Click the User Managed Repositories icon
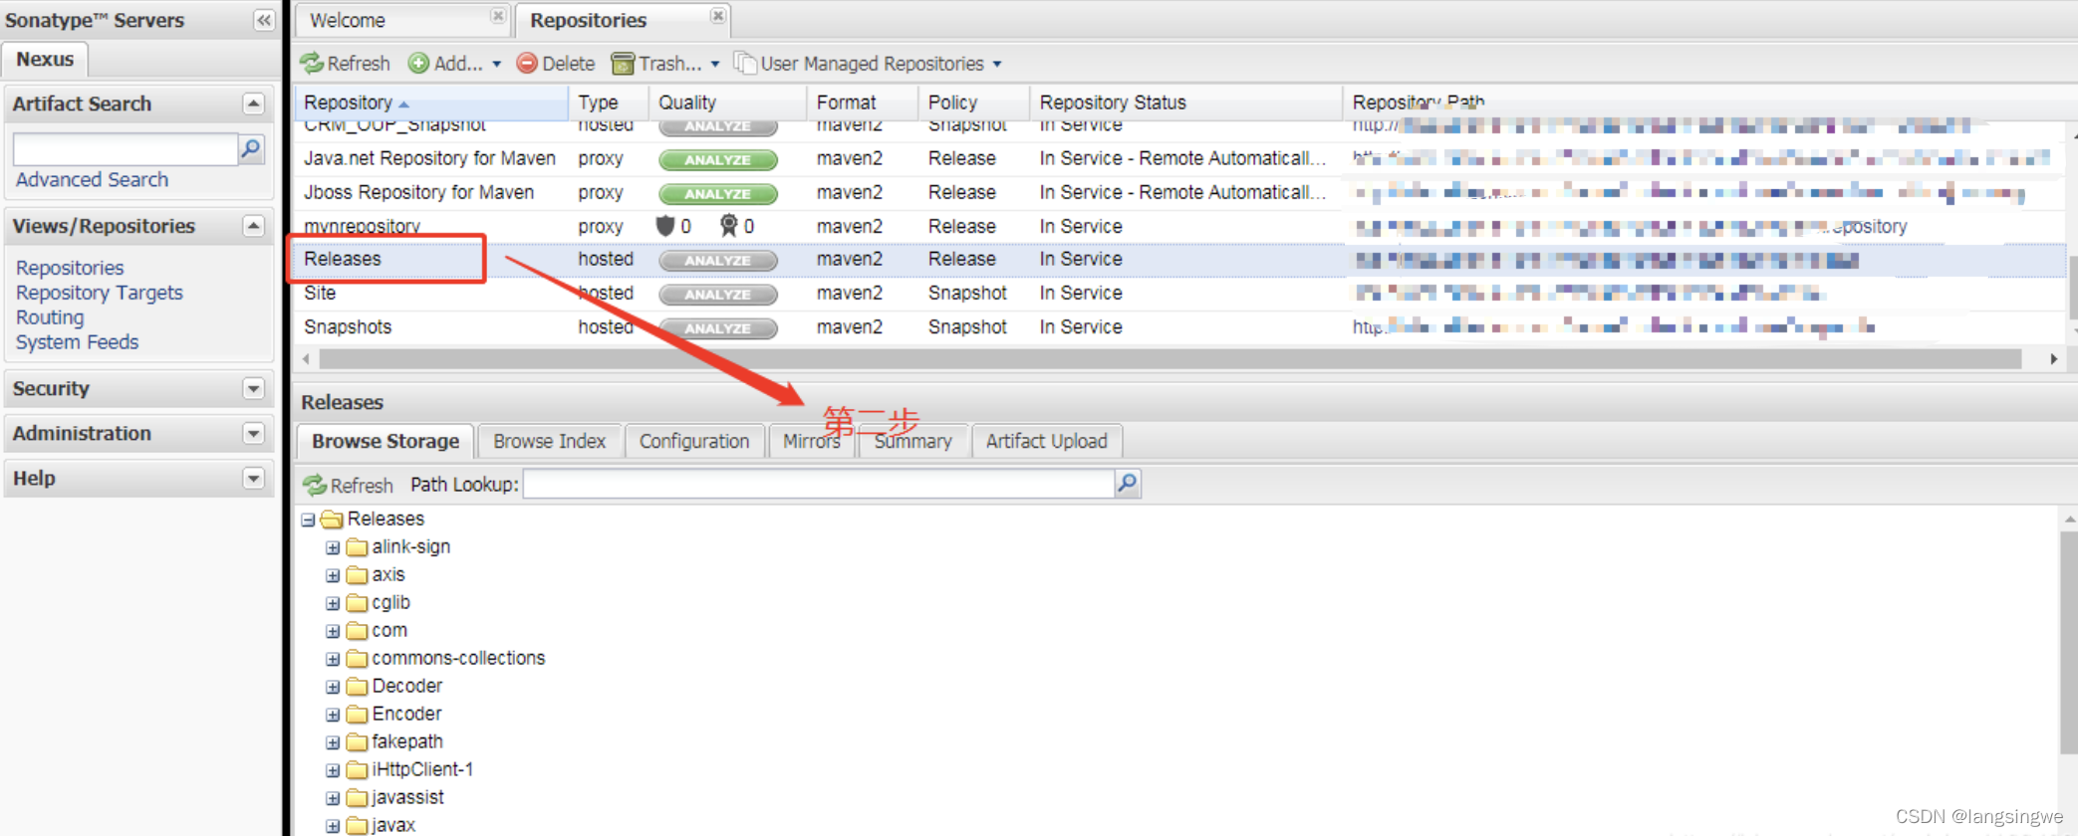The image size is (2078, 836). (744, 64)
